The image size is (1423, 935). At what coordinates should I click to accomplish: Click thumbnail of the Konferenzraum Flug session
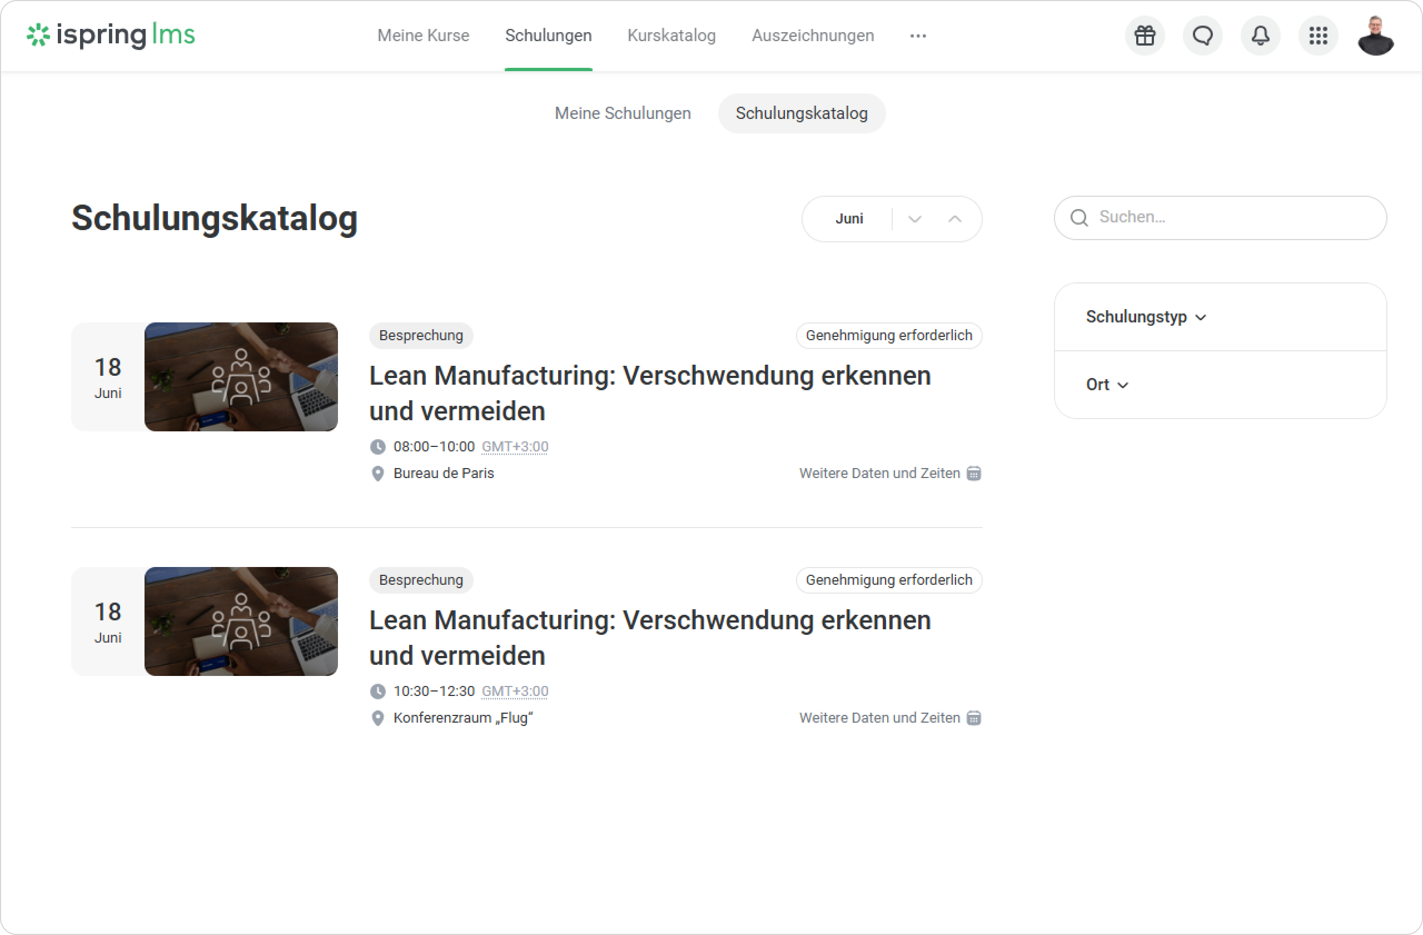tap(241, 621)
